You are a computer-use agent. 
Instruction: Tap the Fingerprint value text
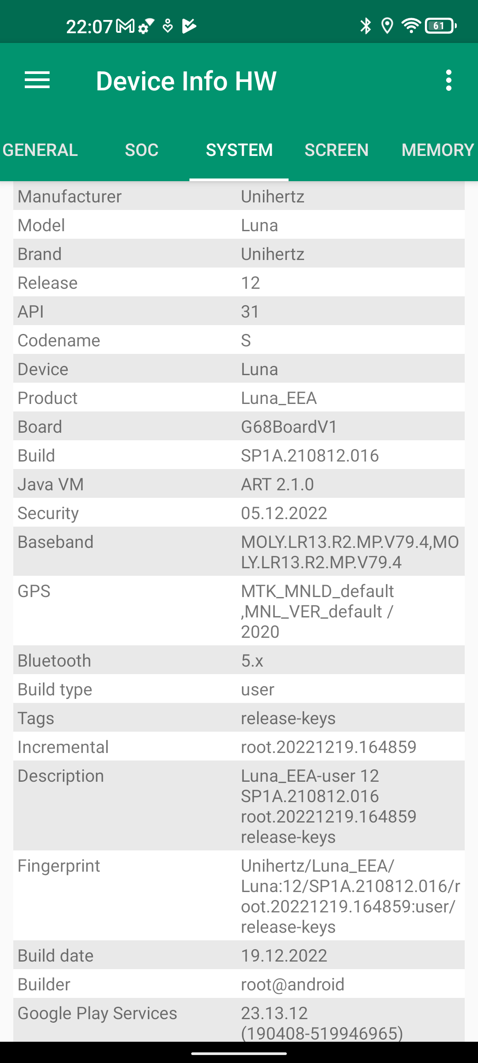[x=350, y=896]
